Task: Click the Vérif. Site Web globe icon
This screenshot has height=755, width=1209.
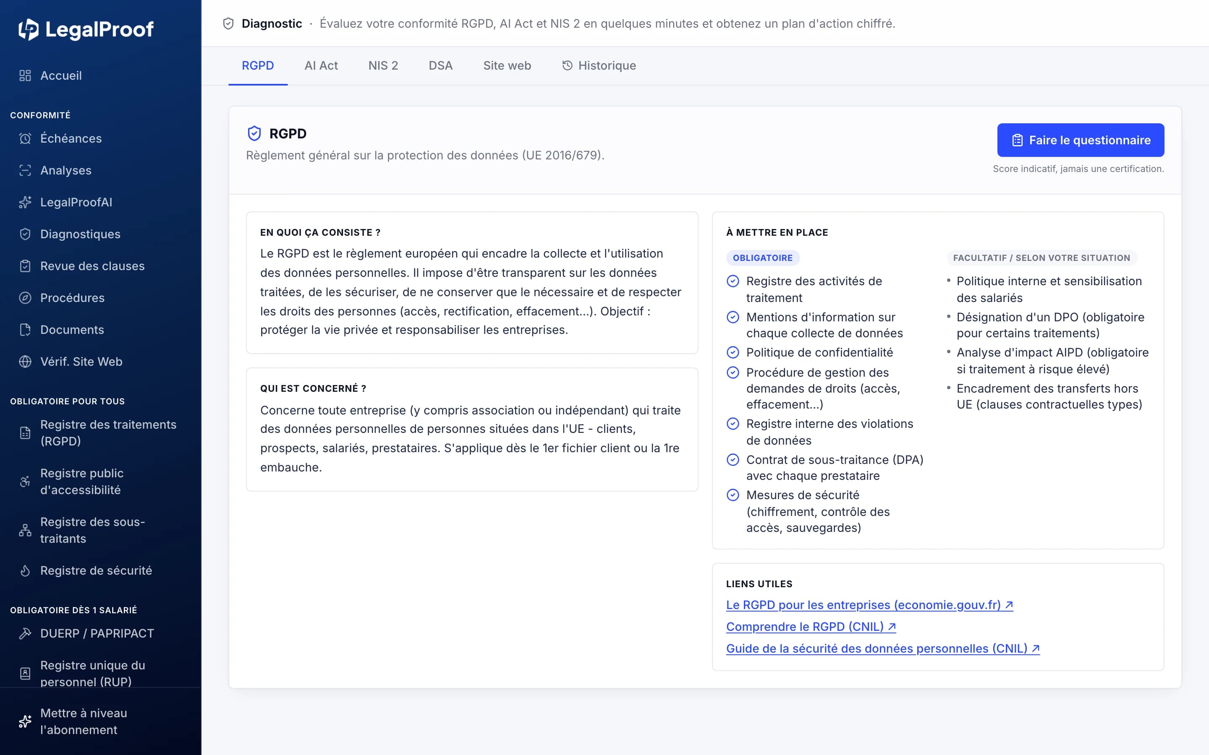Action: [x=25, y=362]
